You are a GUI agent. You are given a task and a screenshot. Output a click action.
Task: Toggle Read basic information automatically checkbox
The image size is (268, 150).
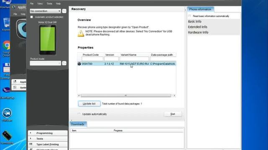pos(190,16)
